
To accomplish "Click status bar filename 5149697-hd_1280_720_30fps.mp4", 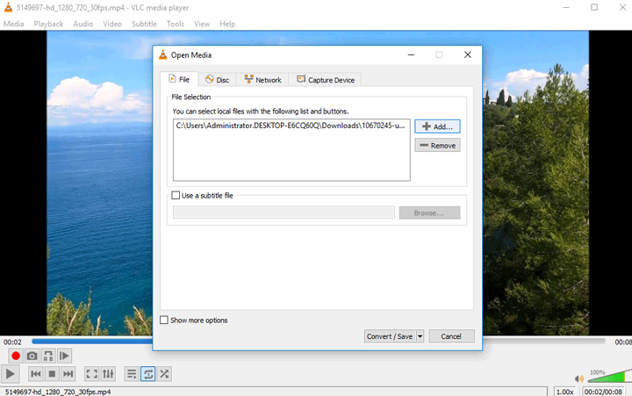I will tap(58, 392).
